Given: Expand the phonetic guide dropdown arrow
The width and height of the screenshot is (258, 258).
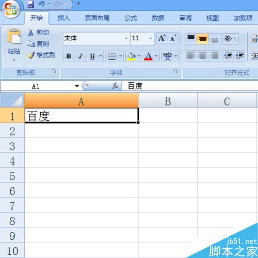Looking at the screenshot, I should 176,56.
